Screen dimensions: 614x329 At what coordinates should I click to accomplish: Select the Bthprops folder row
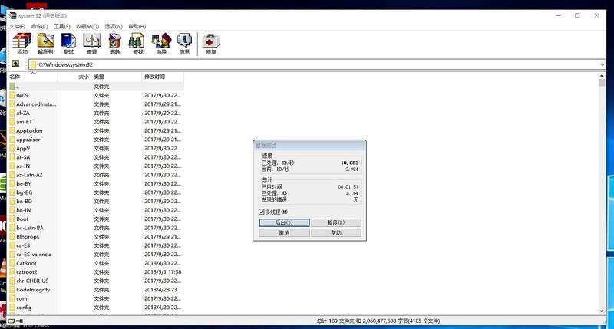tap(96, 237)
